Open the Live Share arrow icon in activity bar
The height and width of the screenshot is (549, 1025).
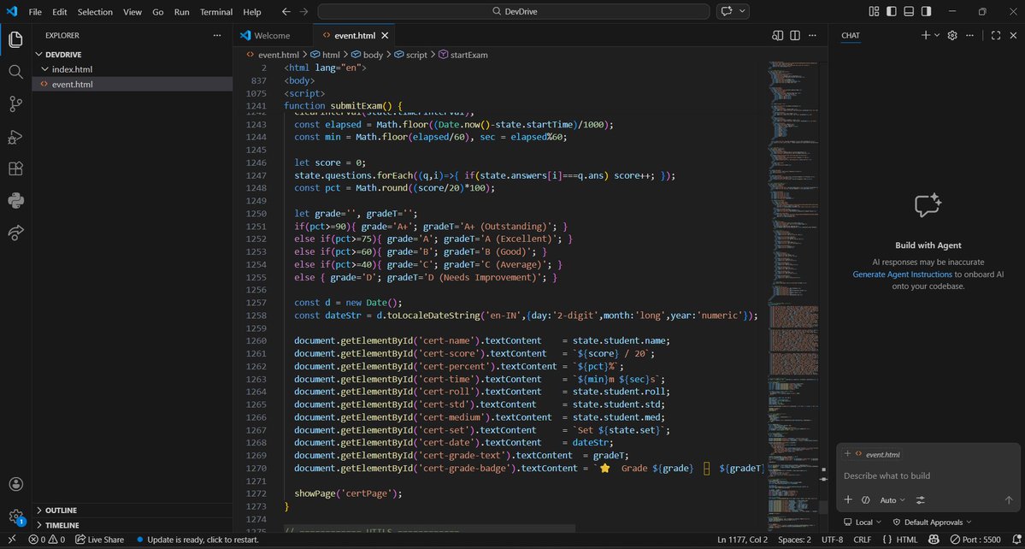15,232
